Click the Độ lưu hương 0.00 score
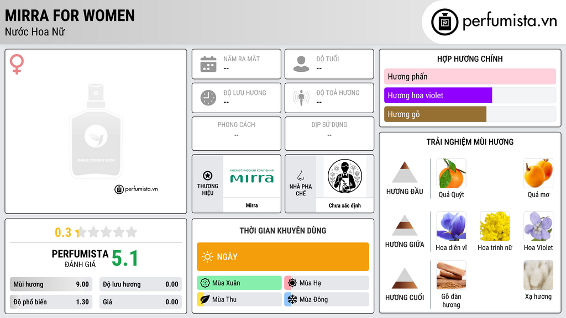Image resolution: width=566 pixels, height=318 pixels. click(140, 284)
